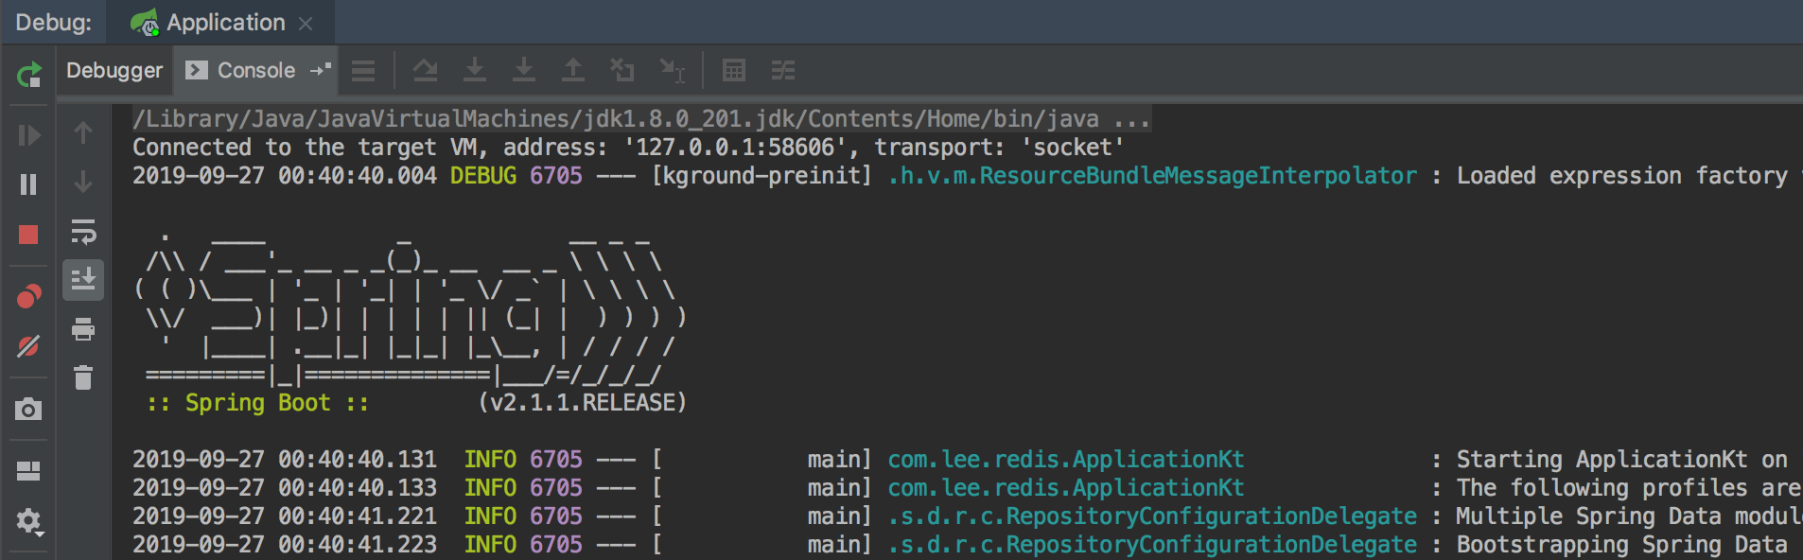This screenshot has height=560, width=1803.
Task: Click the DEBUG log level label
Action: pos(483,176)
